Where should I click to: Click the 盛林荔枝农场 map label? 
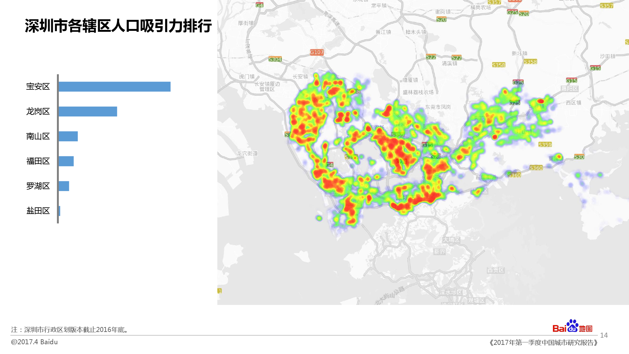(418, 92)
